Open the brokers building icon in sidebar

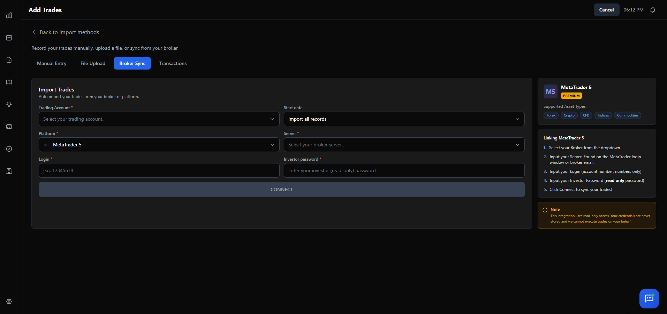point(9,171)
